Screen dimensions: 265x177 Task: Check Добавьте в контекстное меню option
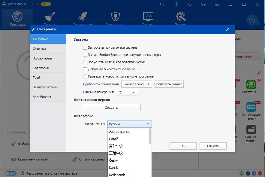(85, 69)
